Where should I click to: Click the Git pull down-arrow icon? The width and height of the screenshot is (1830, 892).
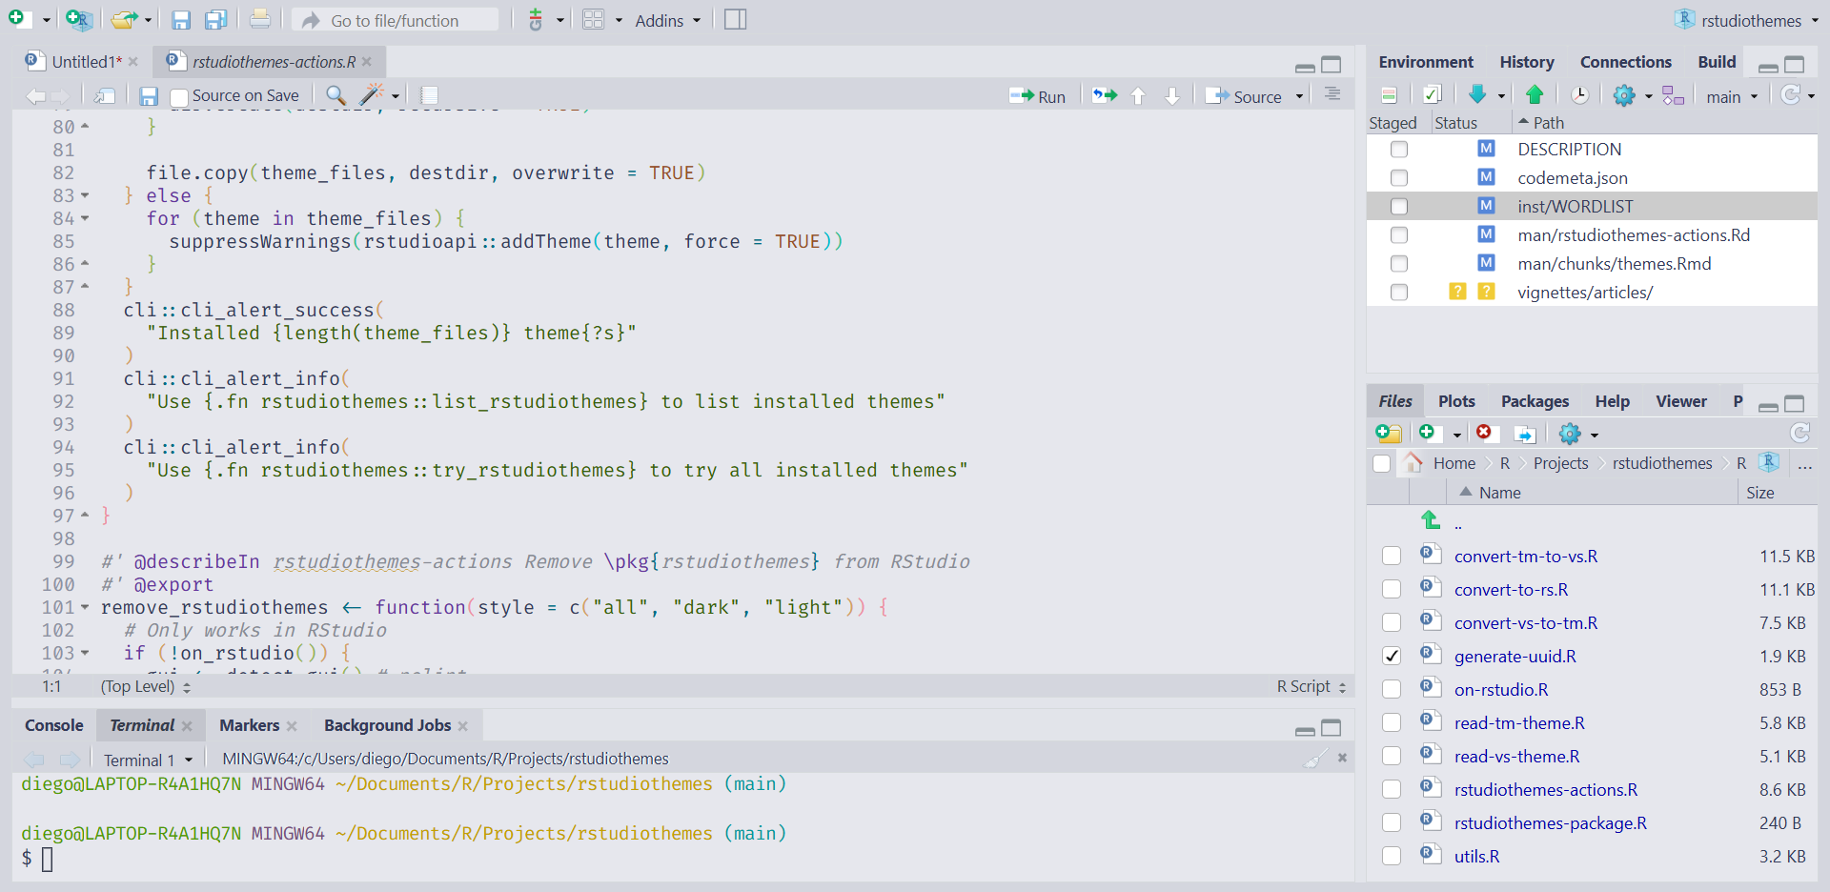pyautogui.click(x=1477, y=95)
